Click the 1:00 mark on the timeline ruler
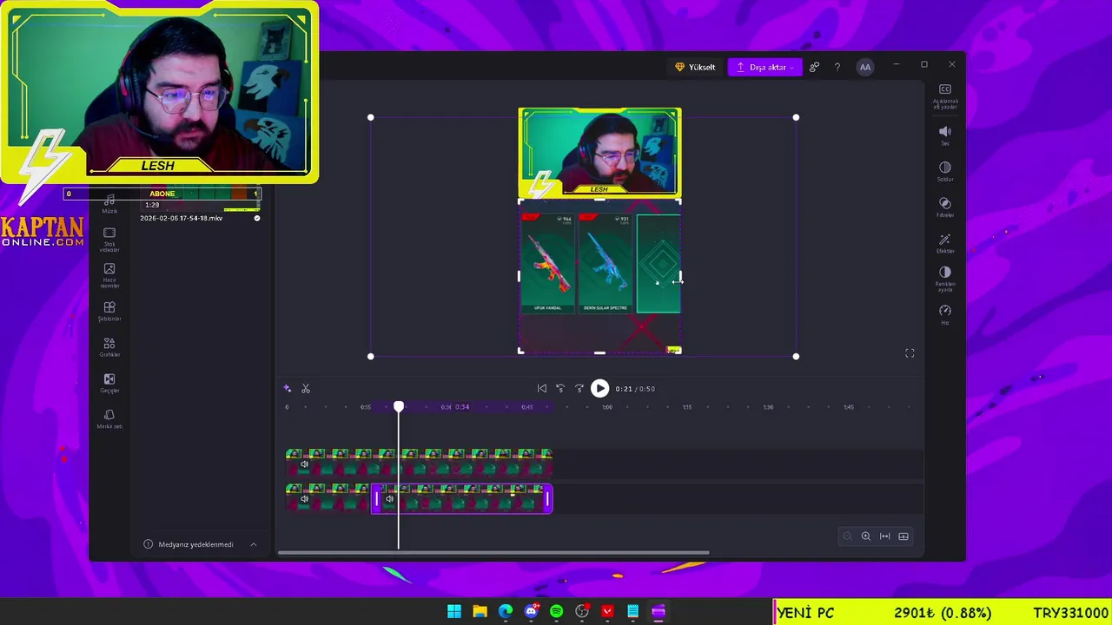 [607, 407]
